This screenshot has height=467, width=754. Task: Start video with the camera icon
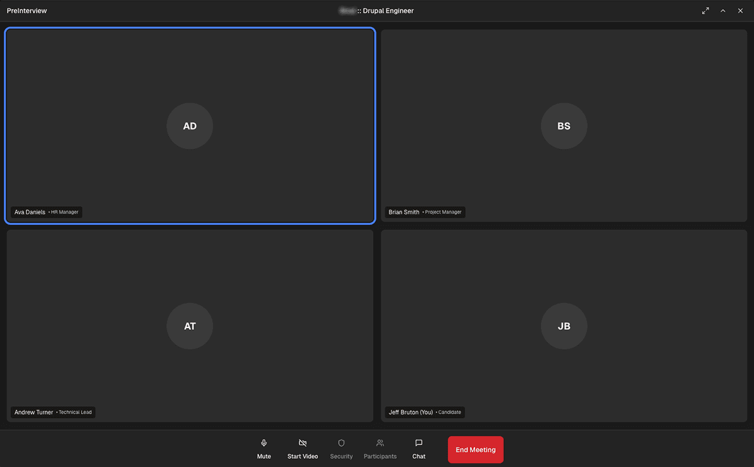(302, 449)
